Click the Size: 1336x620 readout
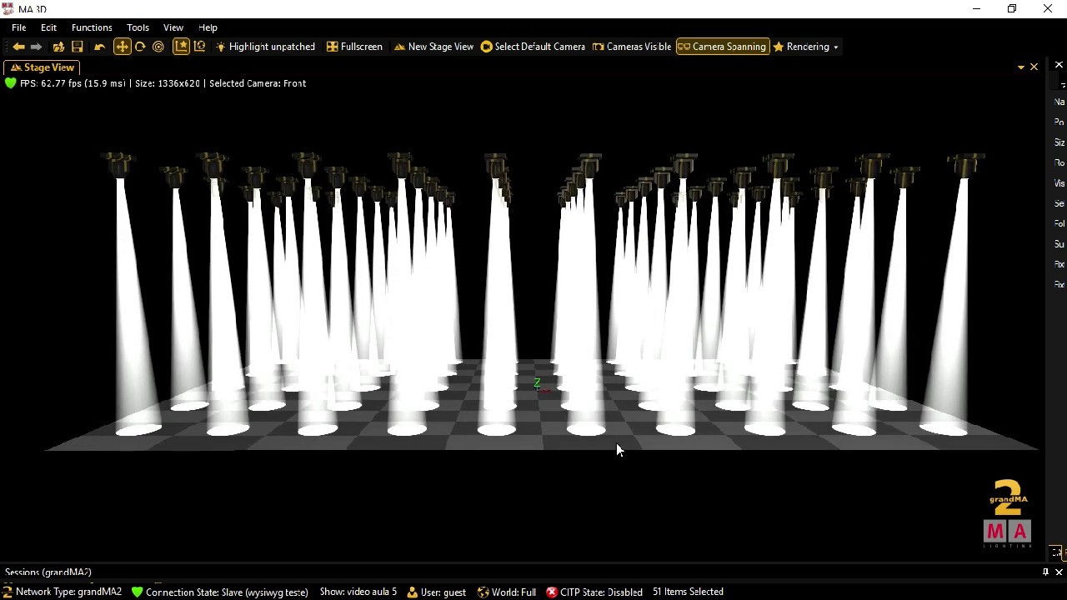Screen dimensions: 1067x600 pyautogui.click(x=168, y=83)
